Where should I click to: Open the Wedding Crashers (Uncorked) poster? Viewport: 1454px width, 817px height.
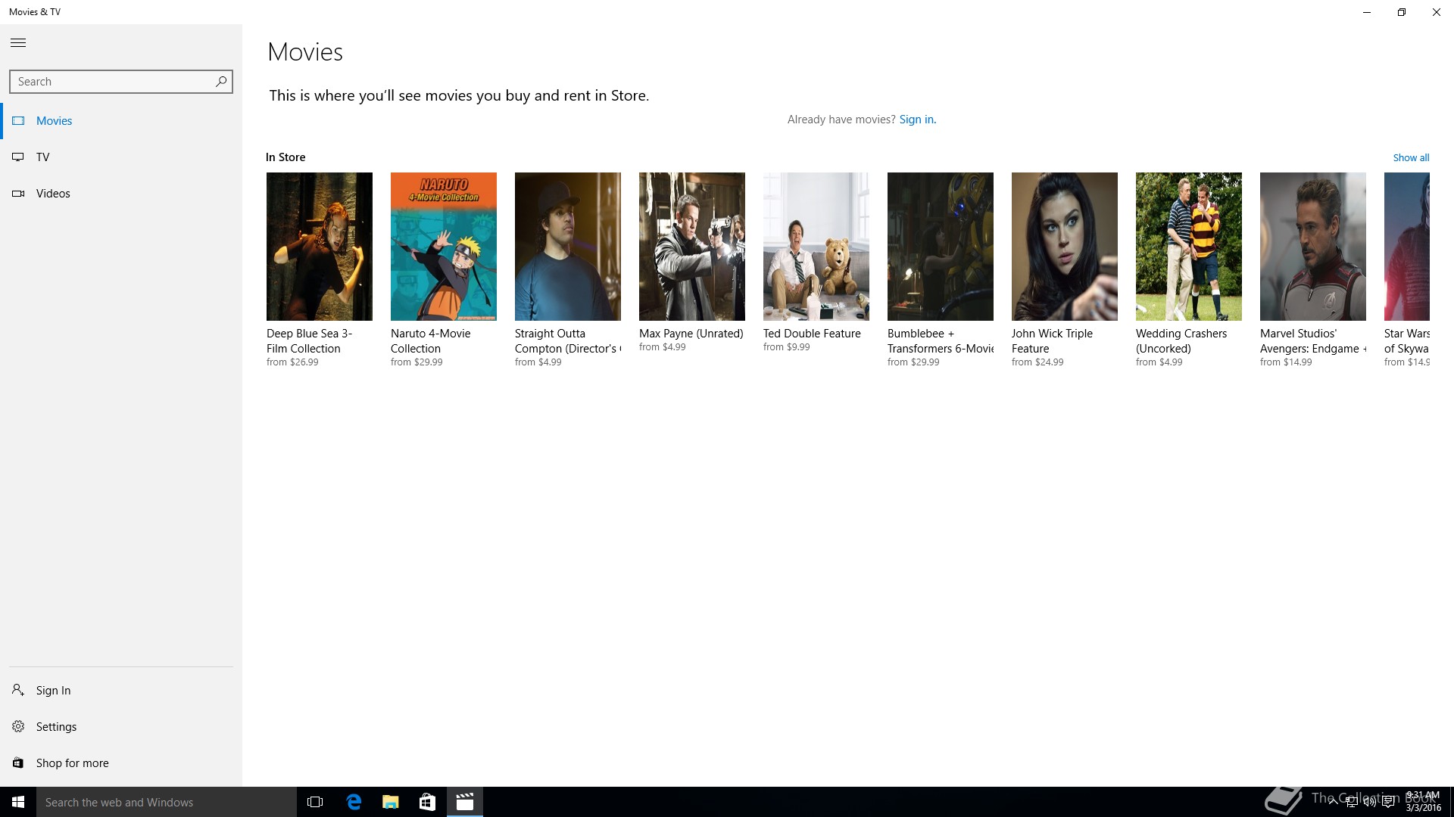pos(1189,247)
